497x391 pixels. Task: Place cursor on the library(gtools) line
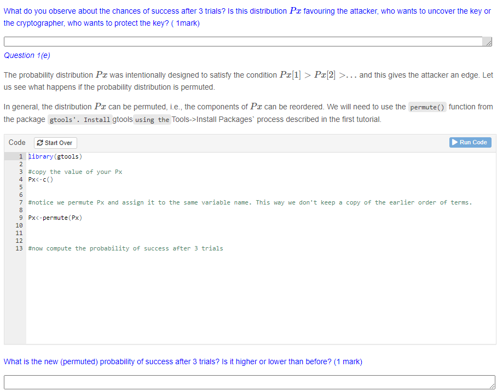click(x=55, y=156)
